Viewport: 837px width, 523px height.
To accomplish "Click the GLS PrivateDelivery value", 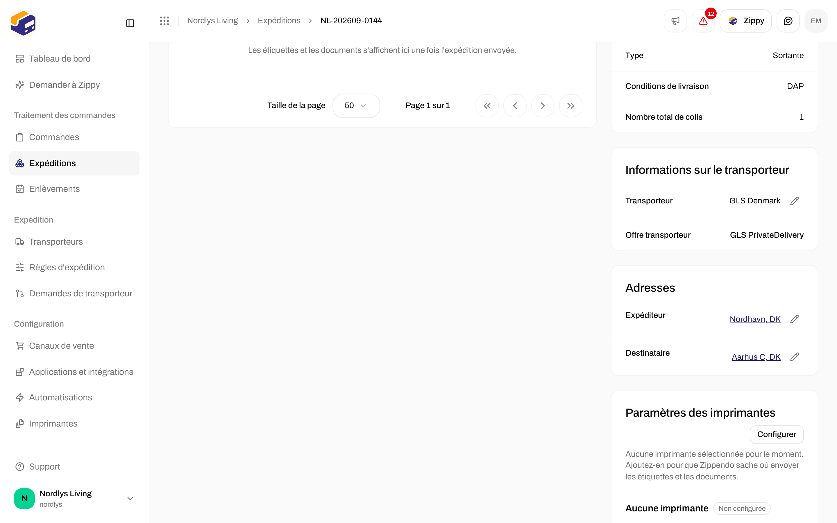I will (766, 235).
